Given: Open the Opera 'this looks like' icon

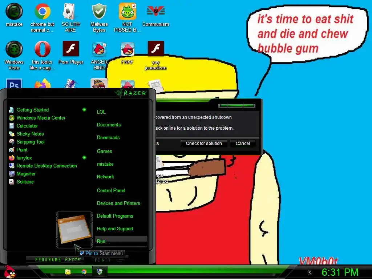Looking at the screenshot, I should pyautogui.click(x=42, y=56).
